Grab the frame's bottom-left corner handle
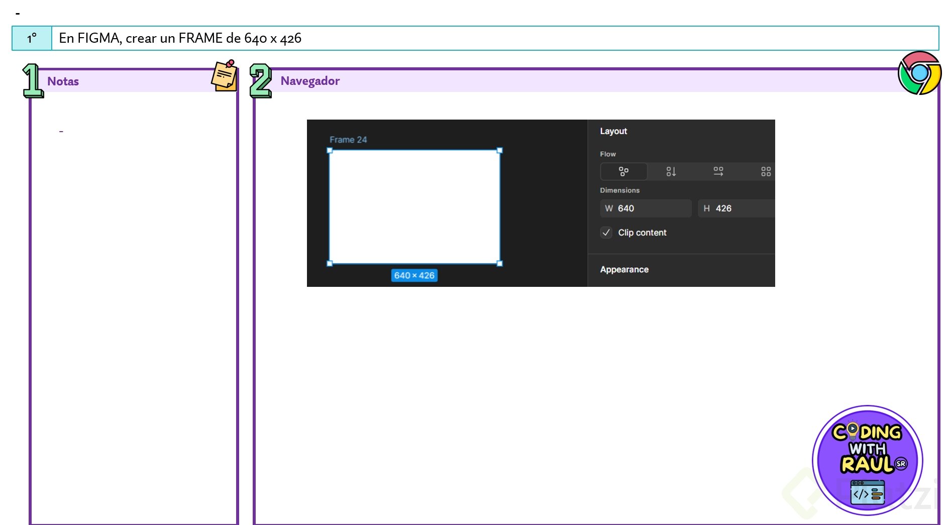 tap(330, 263)
